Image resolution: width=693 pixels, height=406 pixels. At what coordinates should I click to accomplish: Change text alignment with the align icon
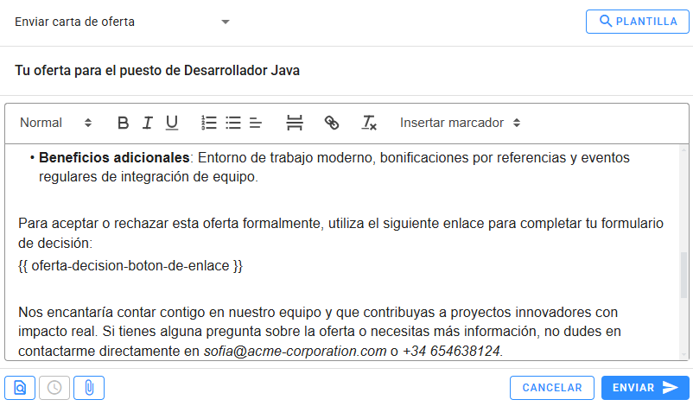click(x=256, y=123)
